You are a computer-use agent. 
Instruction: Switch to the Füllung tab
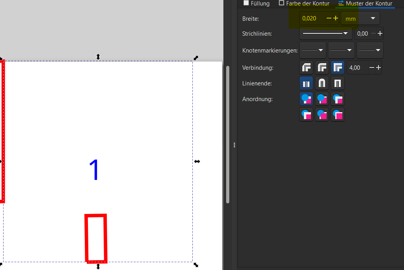click(x=257, y=4)
